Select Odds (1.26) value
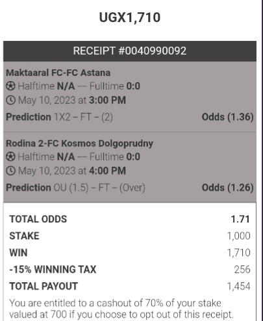263x321 pixels. [x=227, y=187]
